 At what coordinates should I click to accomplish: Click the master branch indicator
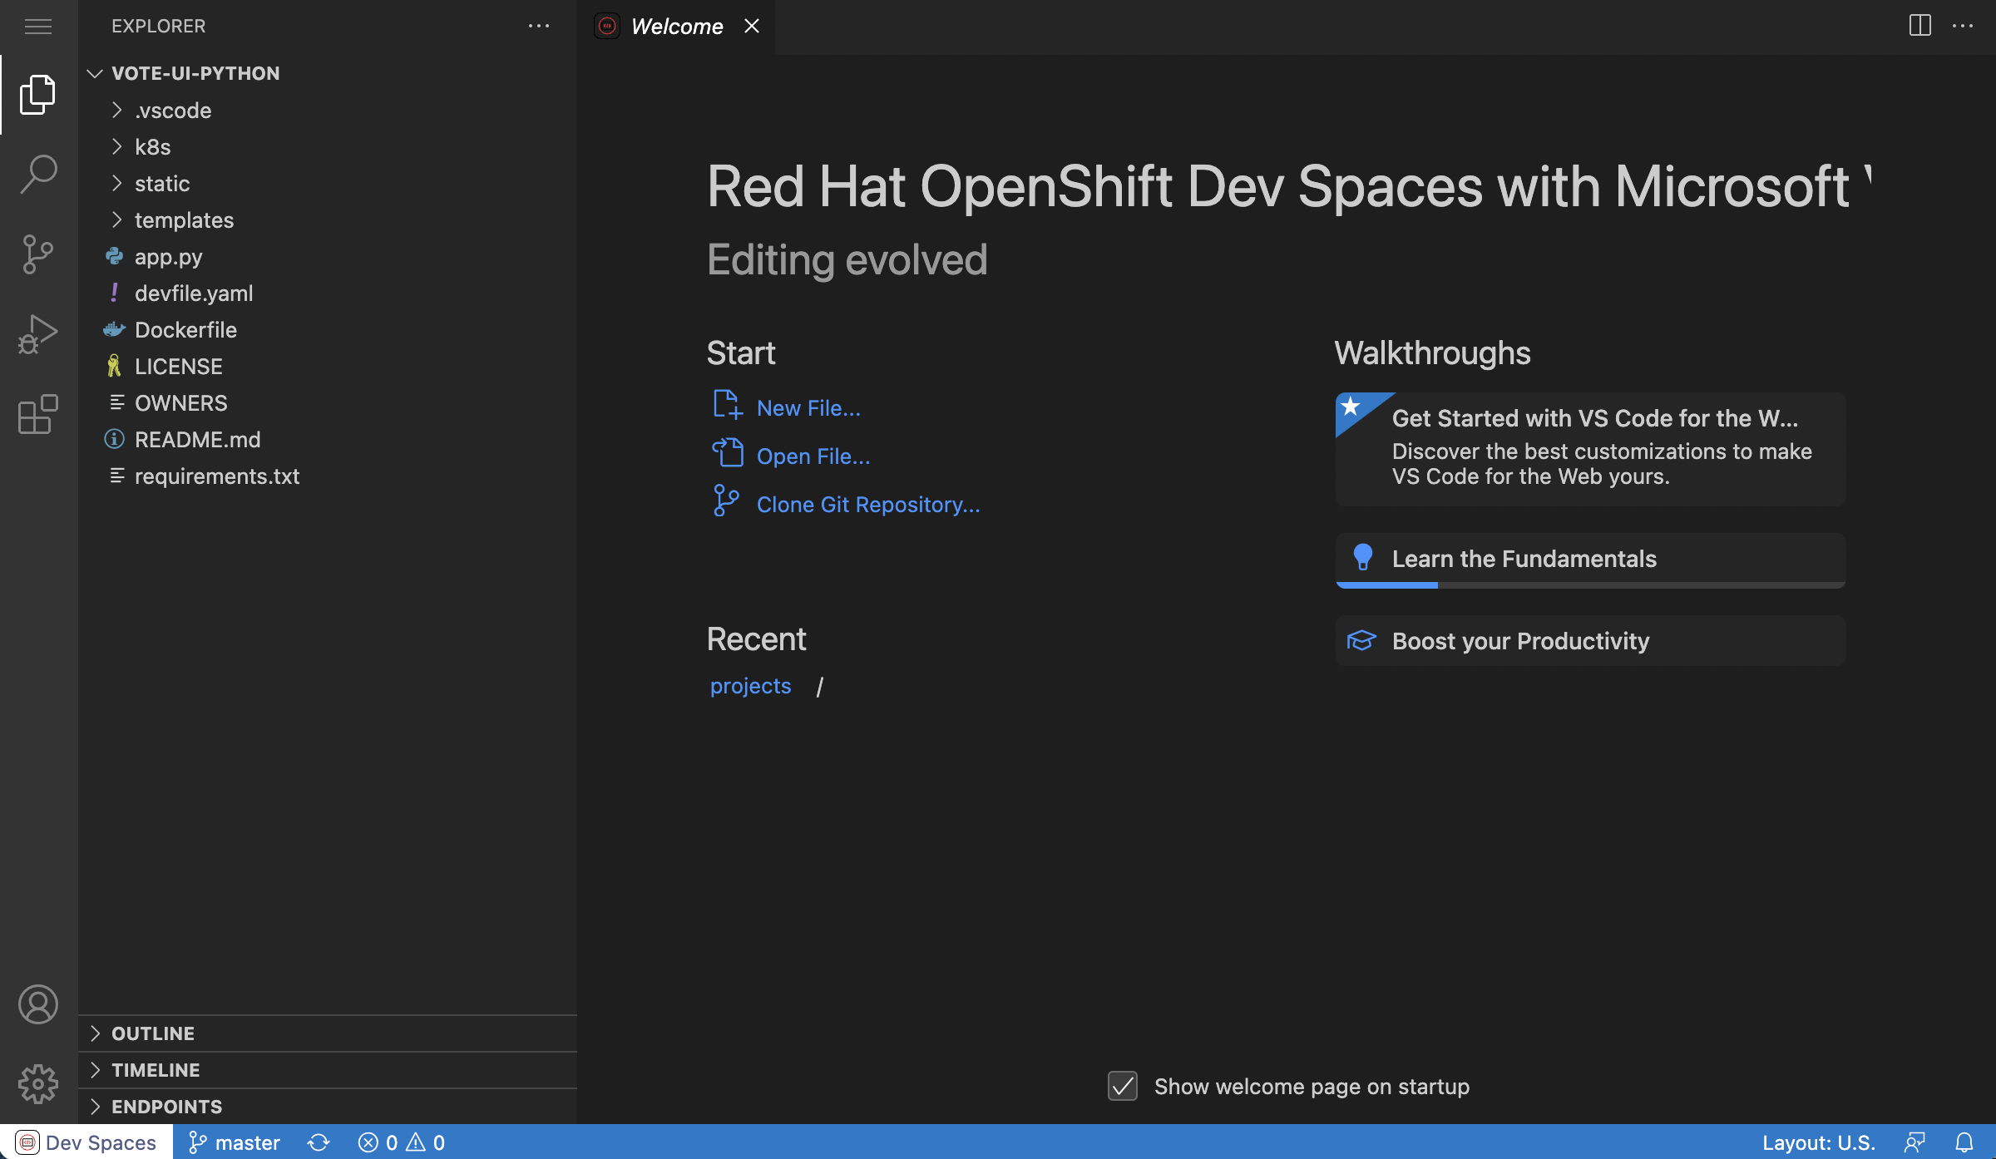(234, 1142)
